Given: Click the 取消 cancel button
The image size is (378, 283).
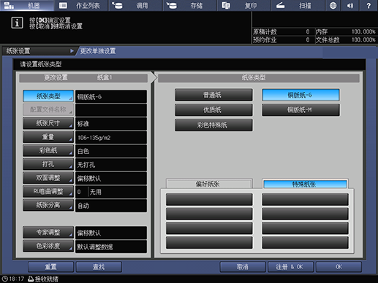Looking at the screenshot, I should (243, 267).
